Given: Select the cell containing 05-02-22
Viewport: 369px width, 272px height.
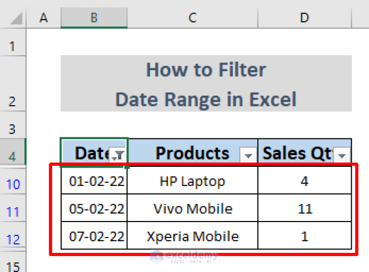Looking at the screenshot, I should [94, 208].
